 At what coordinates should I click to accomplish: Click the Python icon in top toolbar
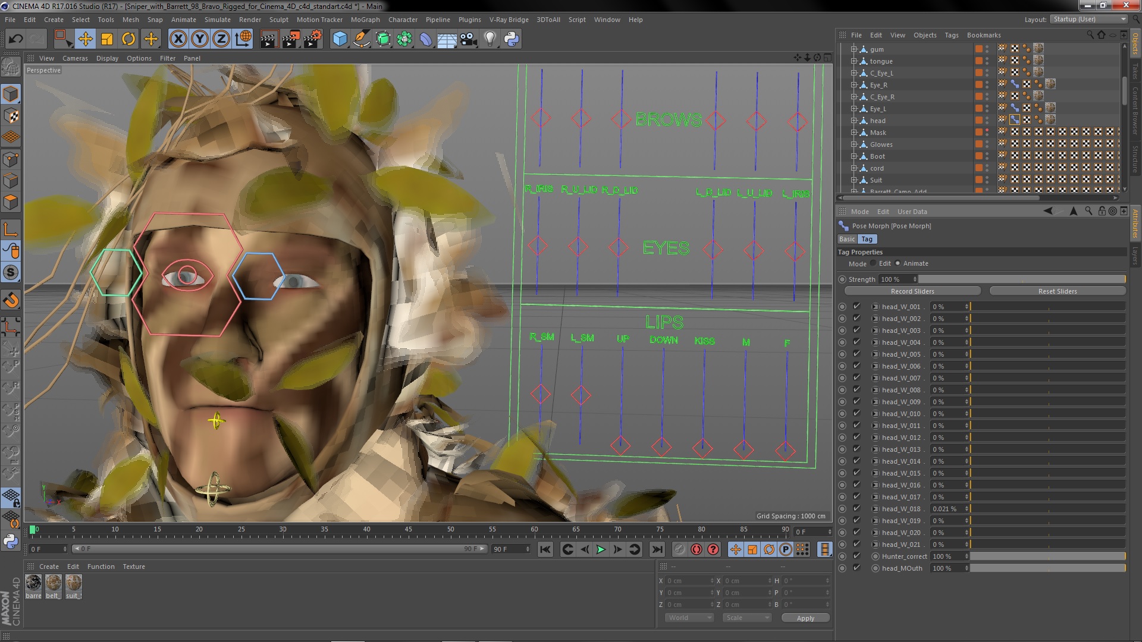tap(512, 39)
